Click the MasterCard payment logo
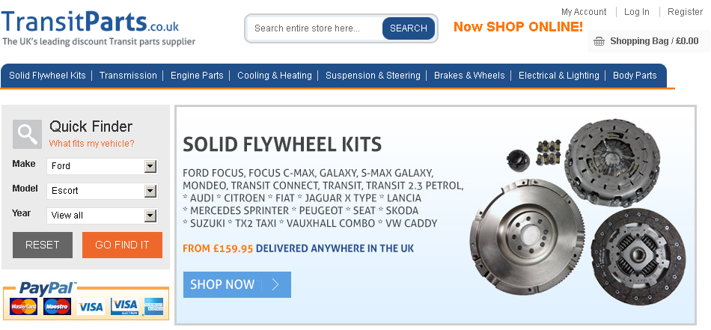 point(23,307)
